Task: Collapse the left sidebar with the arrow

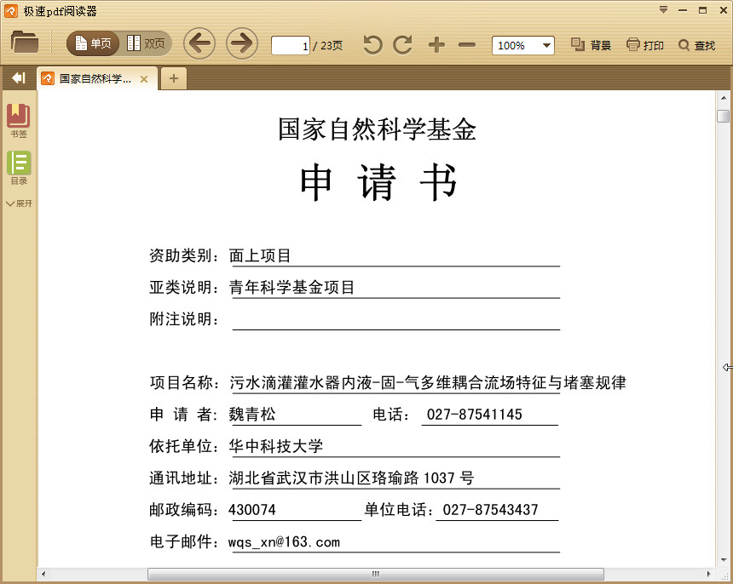Action: pos(18,77)
